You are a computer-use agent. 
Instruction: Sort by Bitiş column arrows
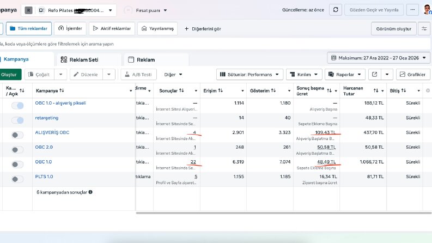point(404,90)
